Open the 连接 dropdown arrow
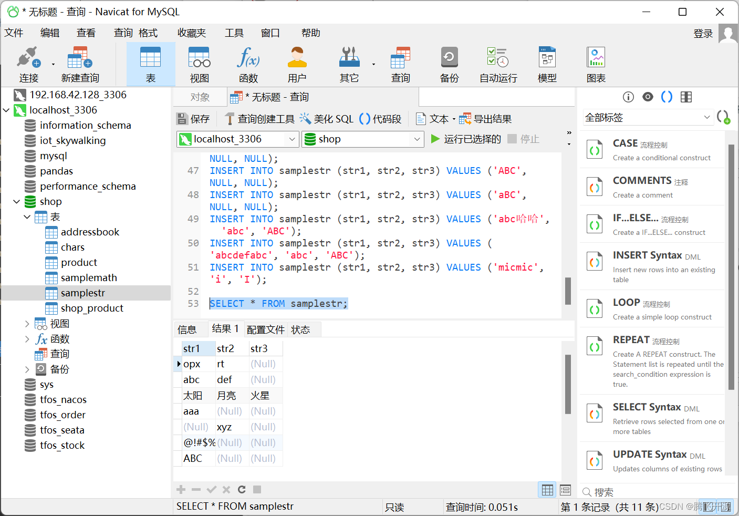The height and width of the screenshot is (516, 739). 53,65
